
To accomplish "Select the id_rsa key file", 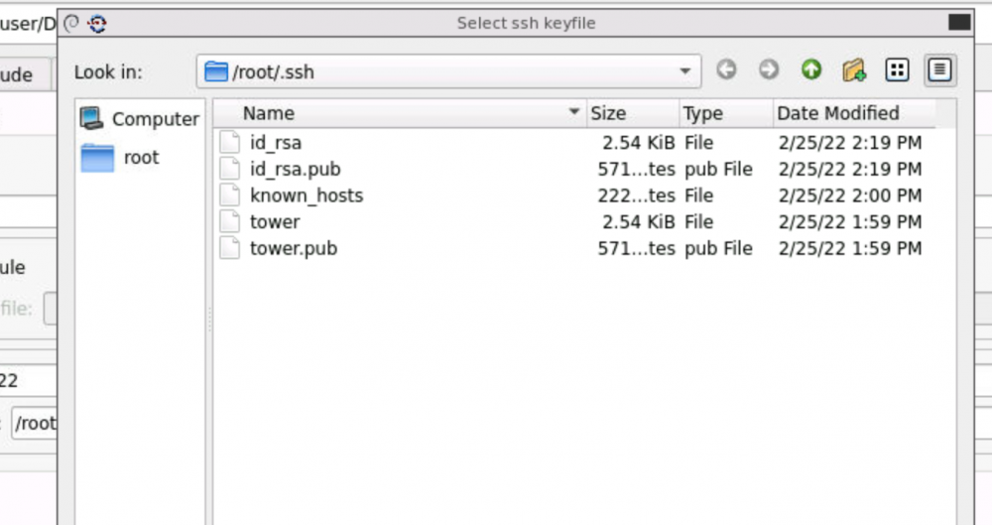I will coord(275,143).
